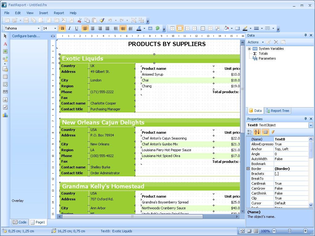The height and width of the screenshot is (236, 315).
Task: Toggle Underline text style
Action: coord(76,28)
